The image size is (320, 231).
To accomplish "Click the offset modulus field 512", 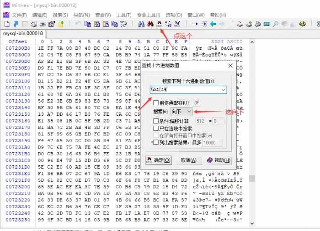I will 200,121.
